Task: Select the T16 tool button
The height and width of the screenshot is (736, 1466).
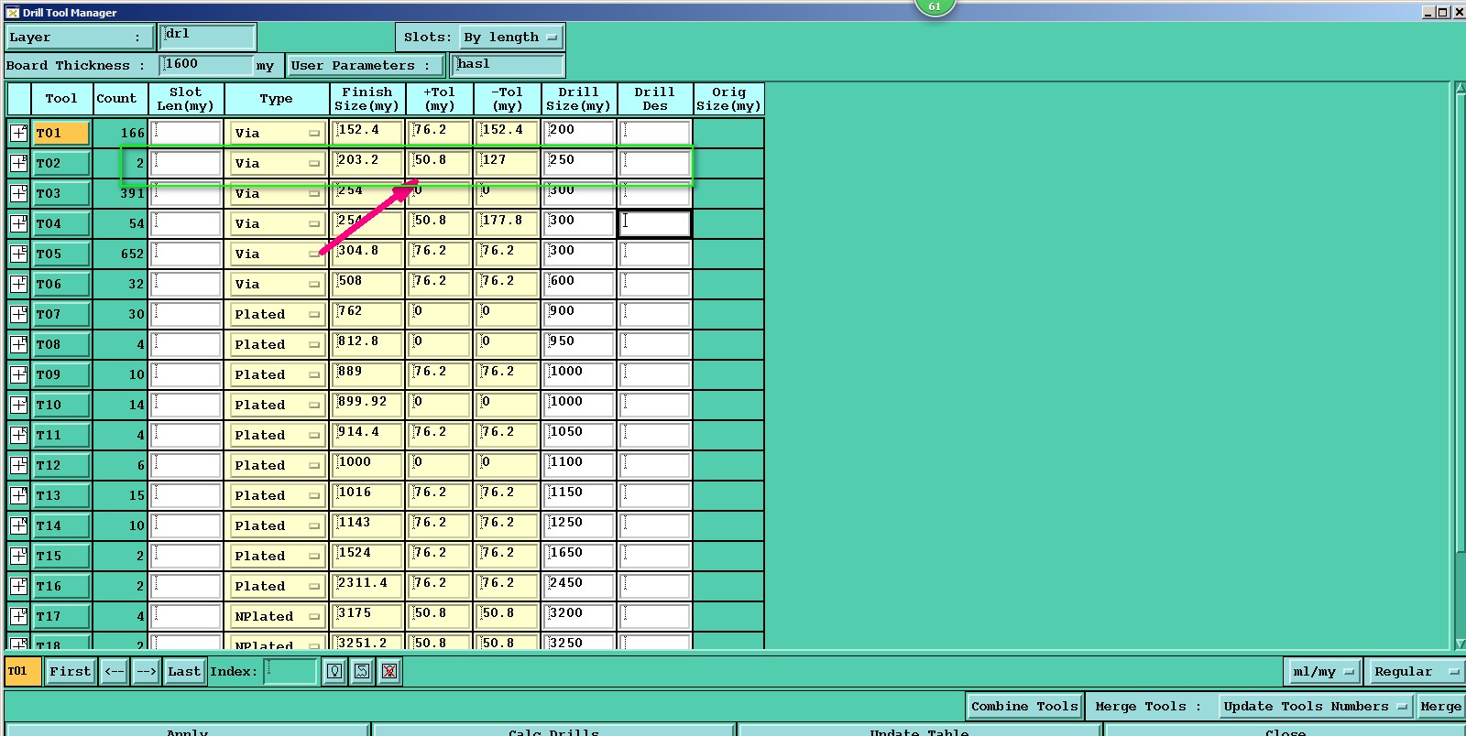Action: [x=61, y=586]
